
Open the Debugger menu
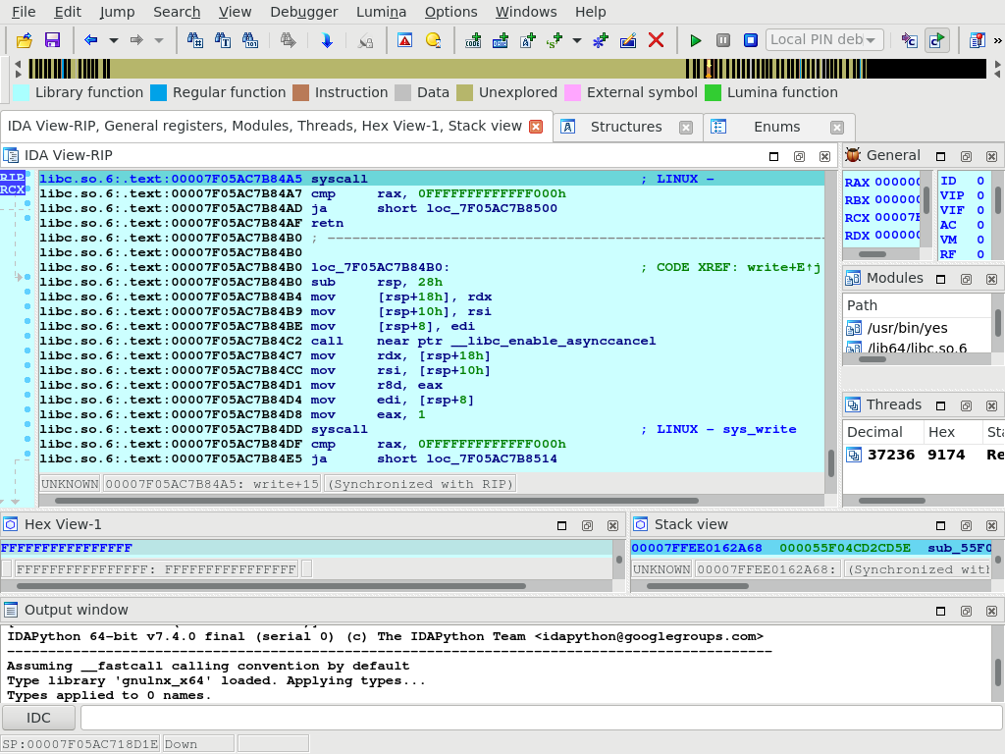click(303, 12)
